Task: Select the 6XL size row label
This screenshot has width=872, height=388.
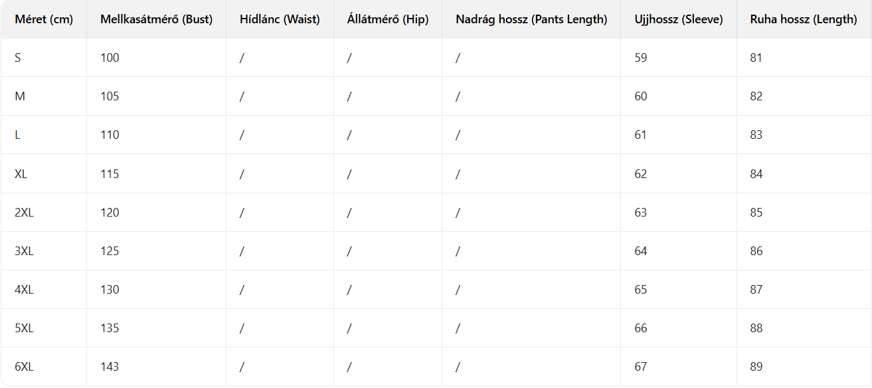Action: click(x=23, y=367)
